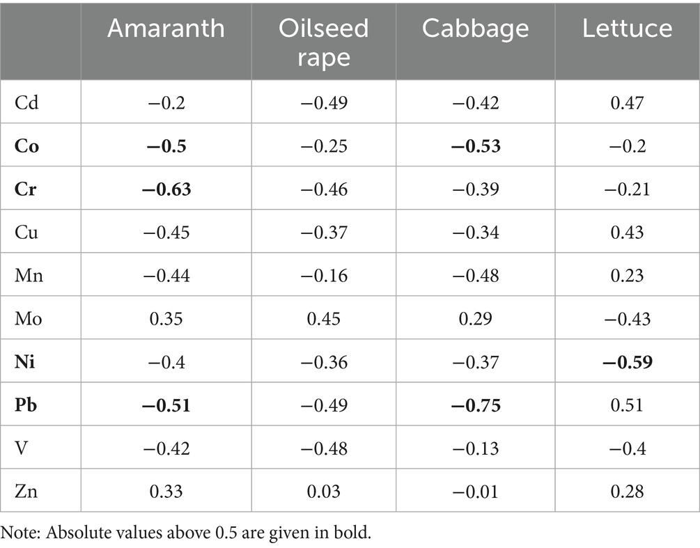The width and height of the screenshot is (700, 548).
Task: Select the Lettuce column header
Action: click(x=628, y=28)
